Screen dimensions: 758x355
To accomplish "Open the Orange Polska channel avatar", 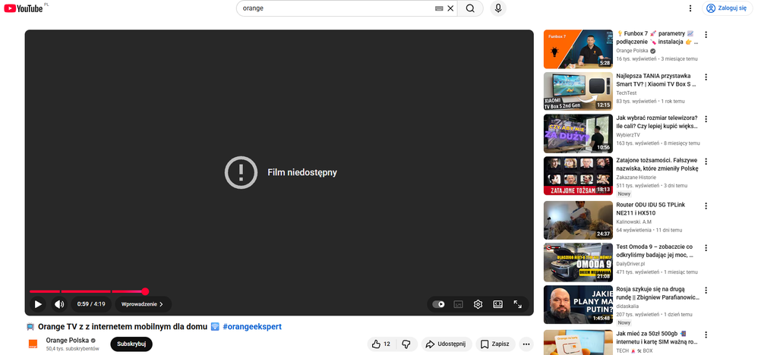I will coord(33,344).
